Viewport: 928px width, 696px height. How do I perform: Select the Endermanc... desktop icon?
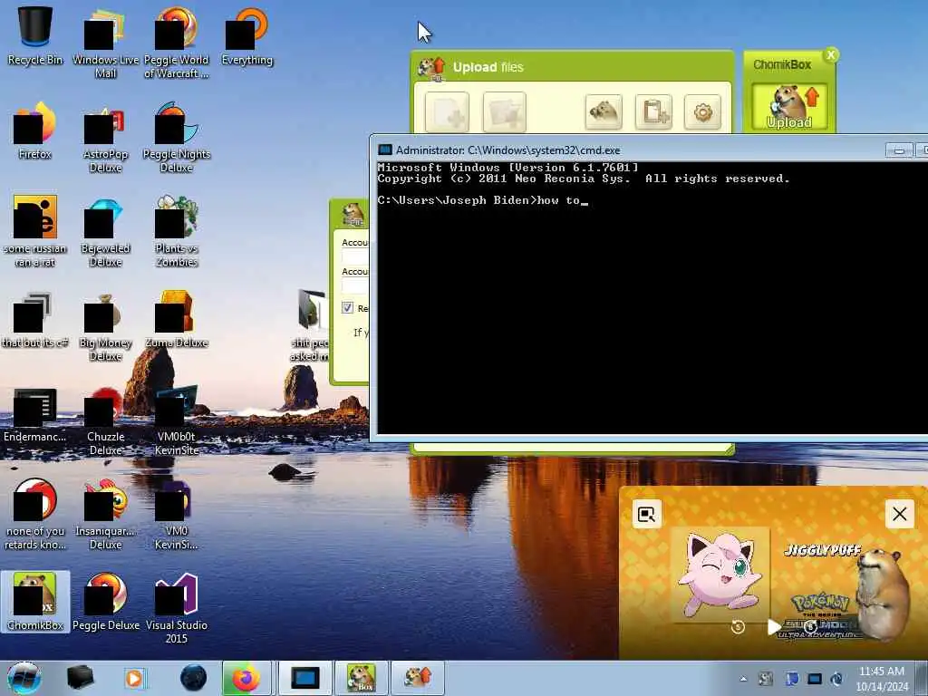(x=35, y=414)
